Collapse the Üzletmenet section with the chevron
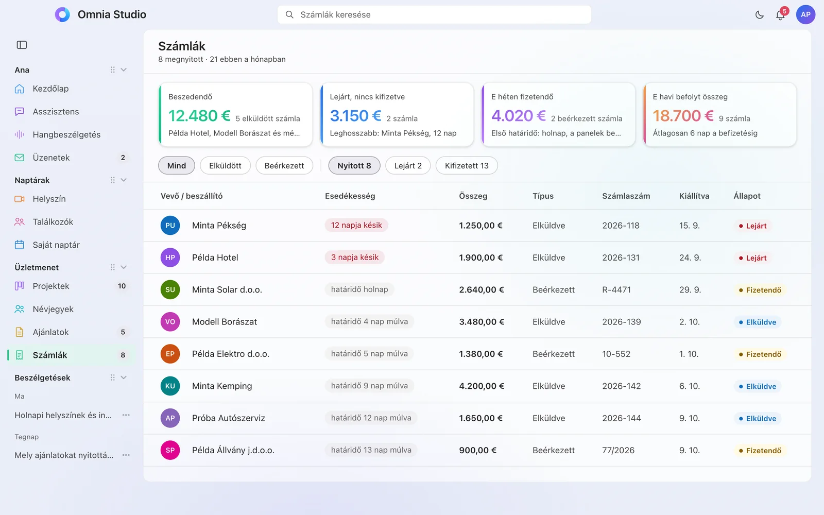This screenshot has height=515, width=824. [x=124, y=267]
